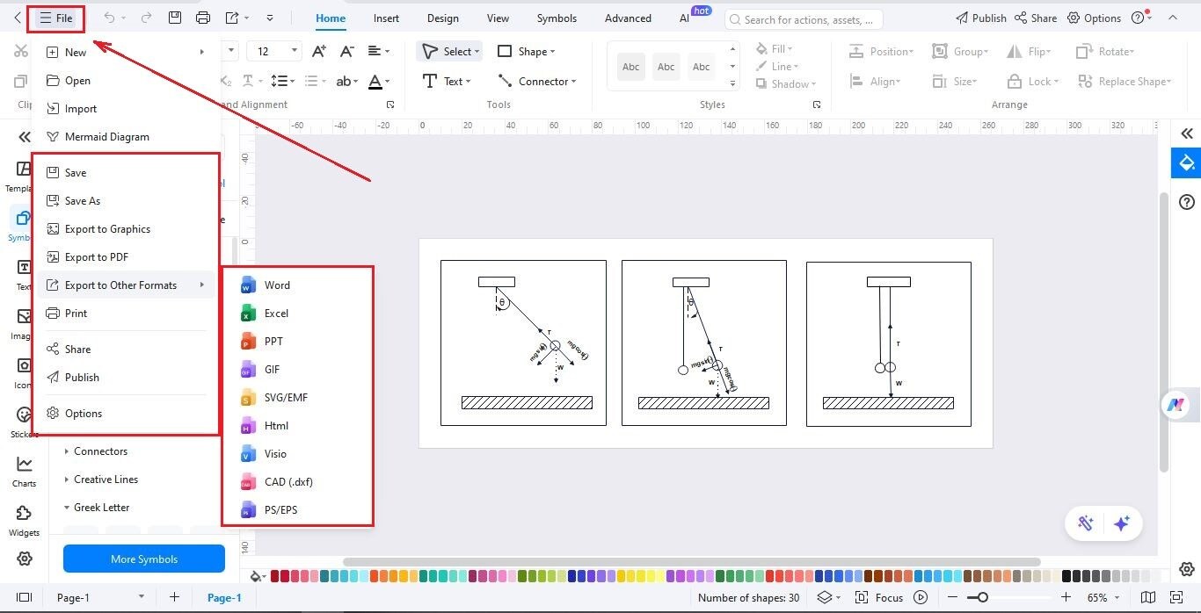Toggle Lock in the Arrange group
The width and height of the screenshot is (1201, 613).
pos(1031,81)
